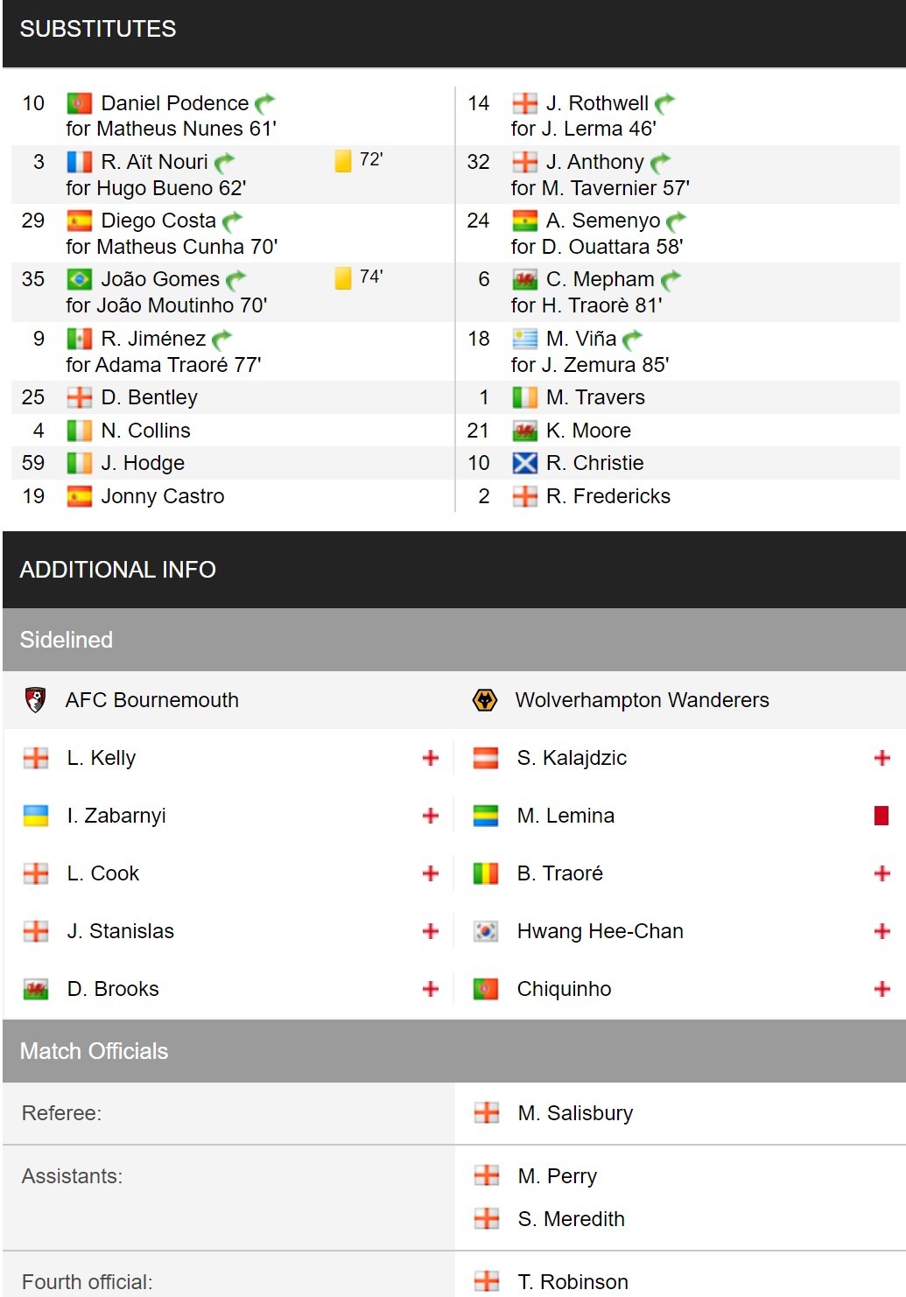Click the injury cross beside L. Kelly
Image resolution: width=906 pixels, height=1297 pixels.
(x=430, y=758)
